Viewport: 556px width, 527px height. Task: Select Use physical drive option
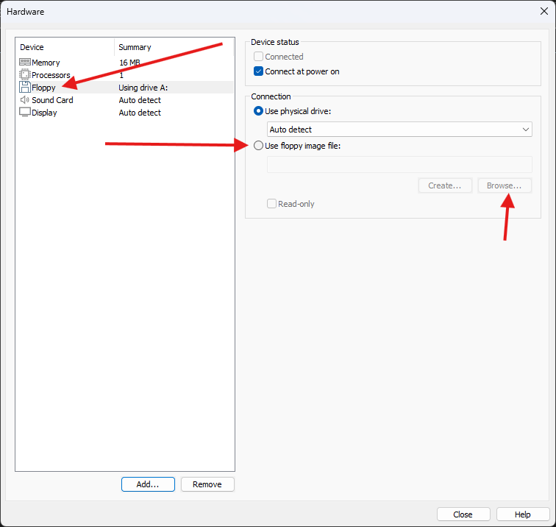[x=258, y=110]
